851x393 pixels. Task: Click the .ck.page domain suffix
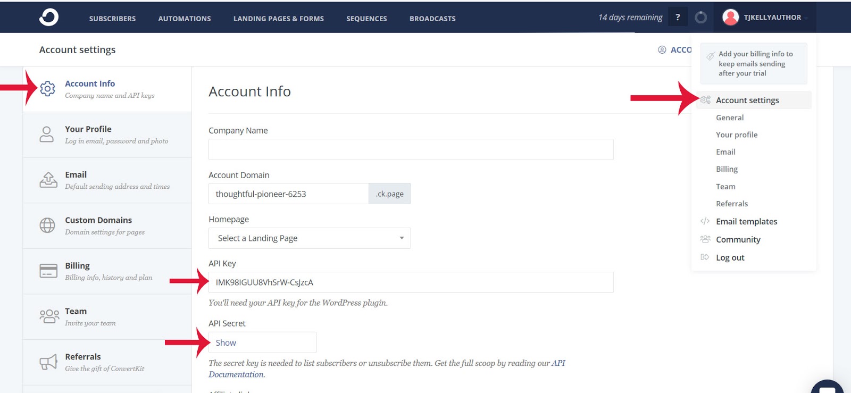(390, 194)
